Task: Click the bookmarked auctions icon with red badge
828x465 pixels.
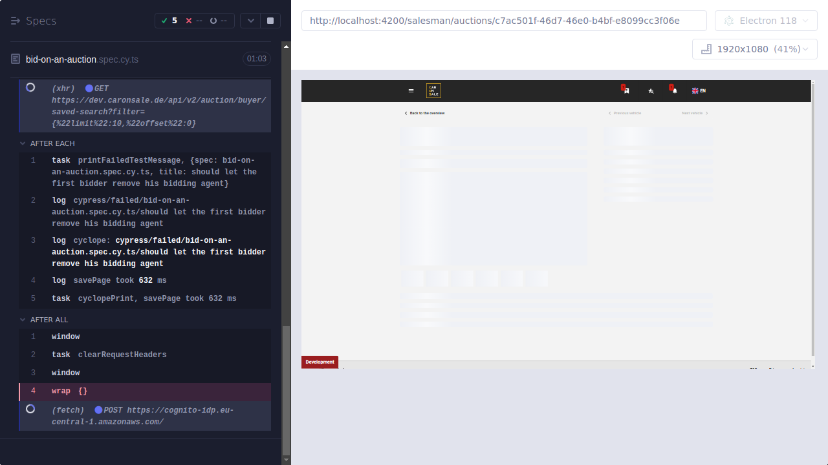Action: click(x=627, y=90)
